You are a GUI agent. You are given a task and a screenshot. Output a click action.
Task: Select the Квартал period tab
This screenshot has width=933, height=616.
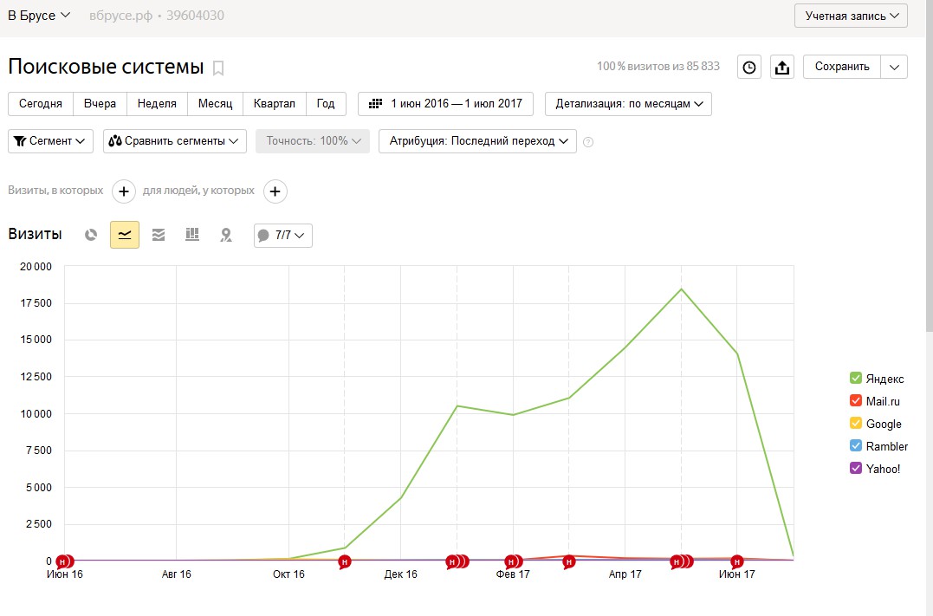274,104
